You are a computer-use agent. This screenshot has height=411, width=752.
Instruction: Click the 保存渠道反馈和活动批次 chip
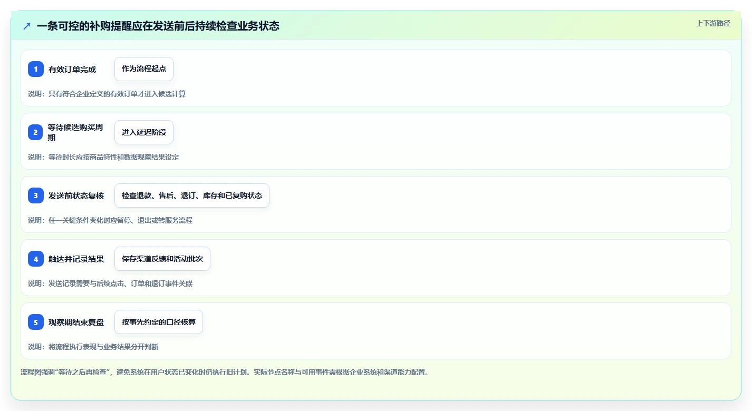pyautogui.click(x=162, y=259)
